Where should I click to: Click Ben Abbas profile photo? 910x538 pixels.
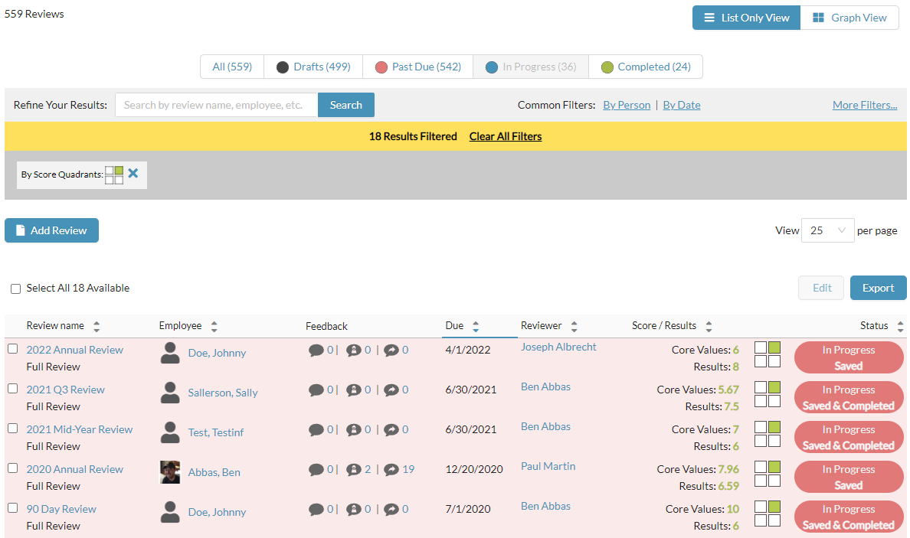point(170,472)
